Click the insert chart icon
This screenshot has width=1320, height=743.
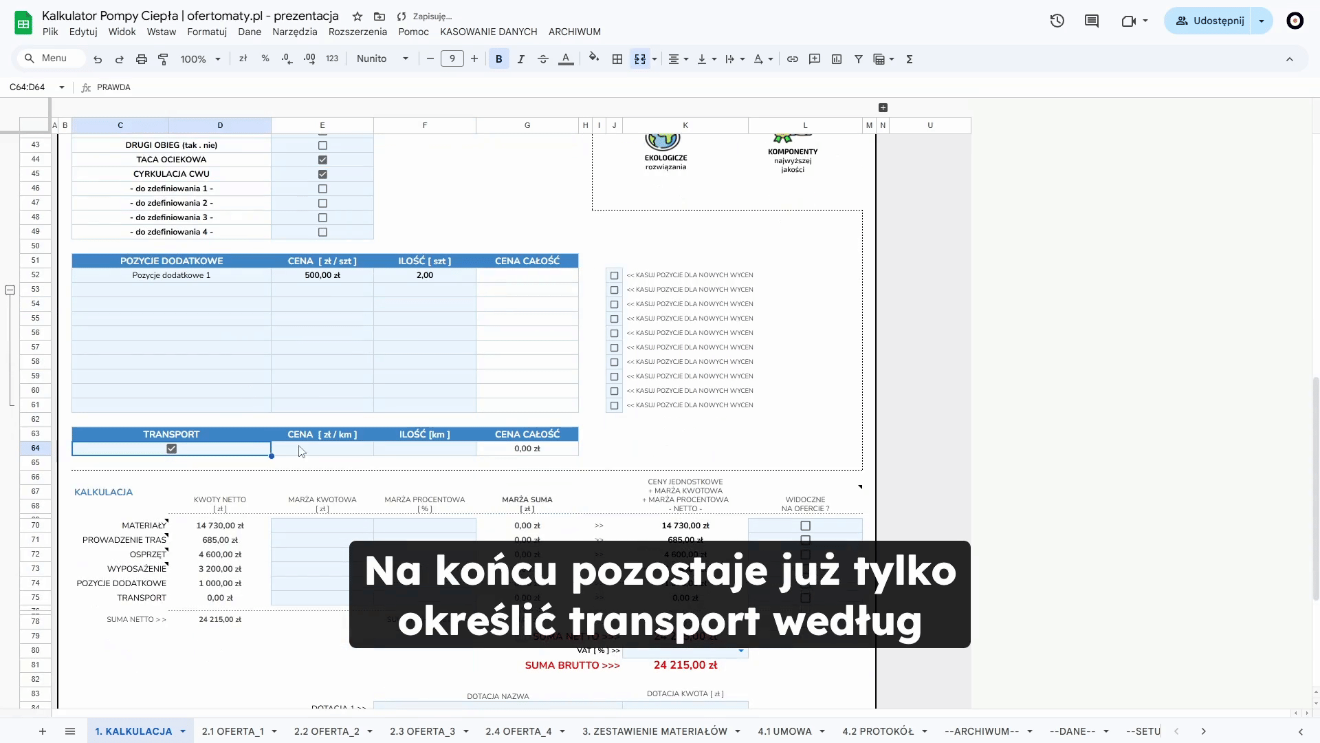pyautogui.click(x=837, y=59)
